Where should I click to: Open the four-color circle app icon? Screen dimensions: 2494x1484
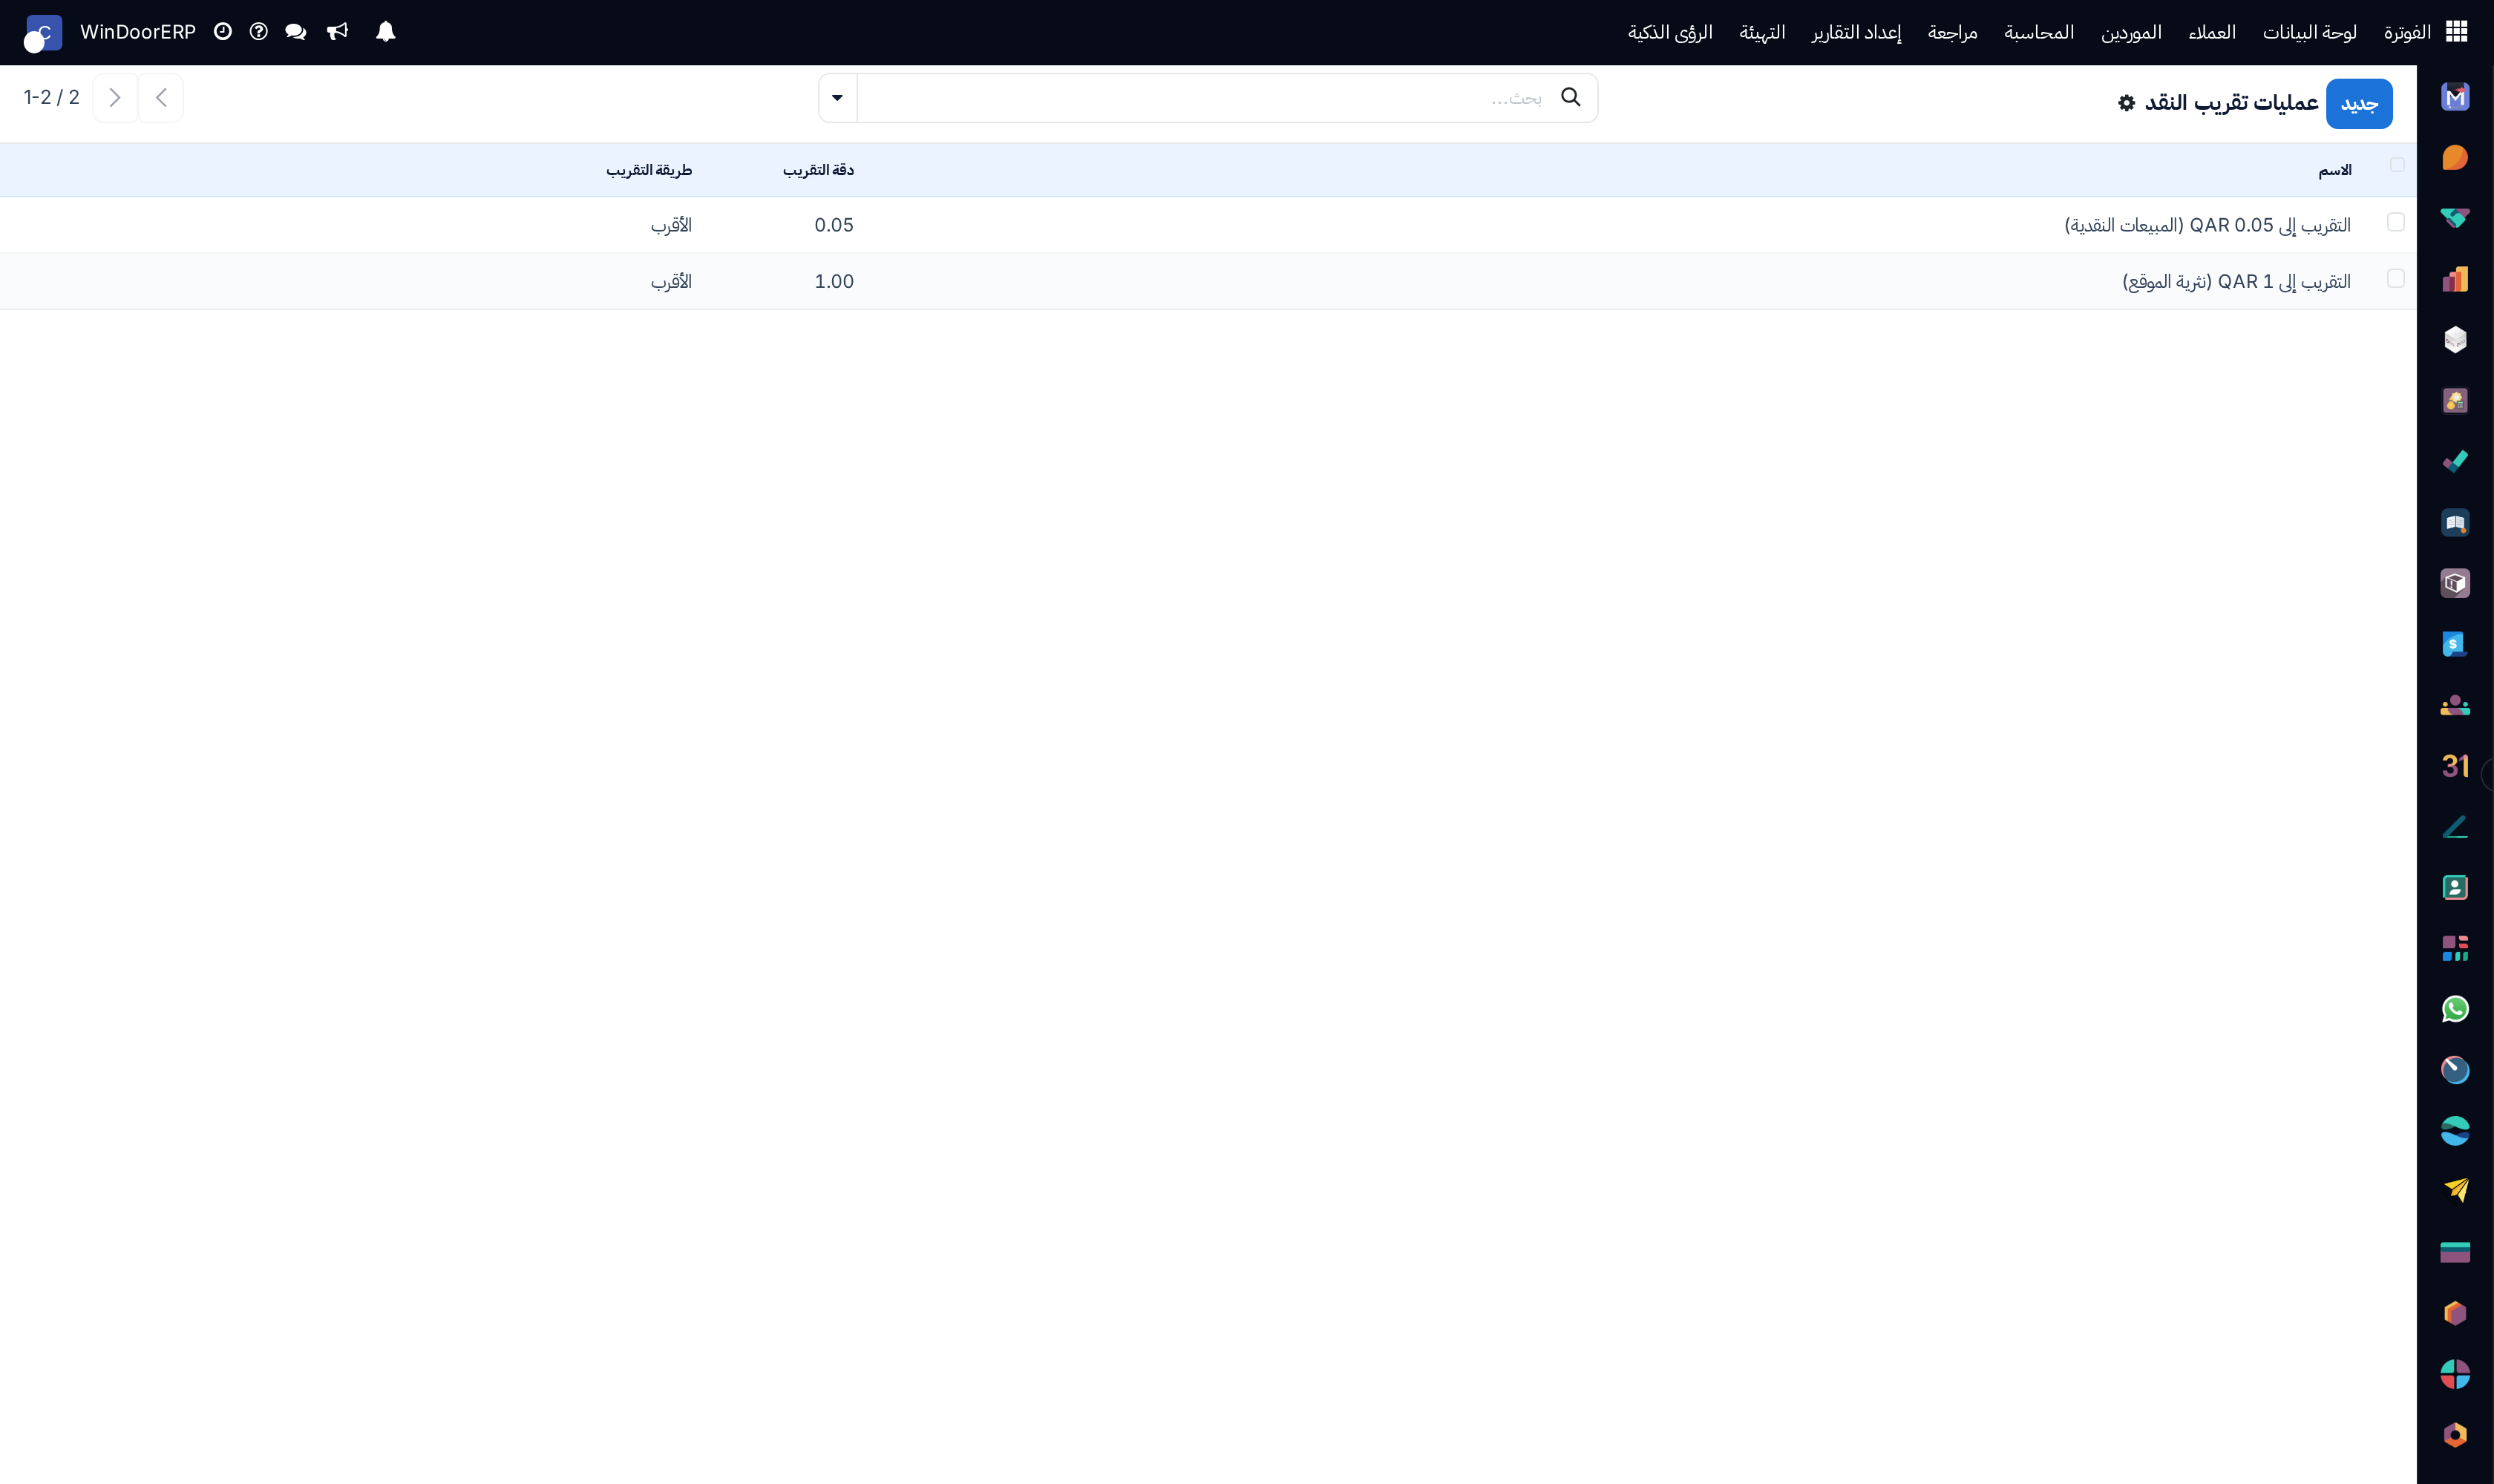(2455, 1374)
